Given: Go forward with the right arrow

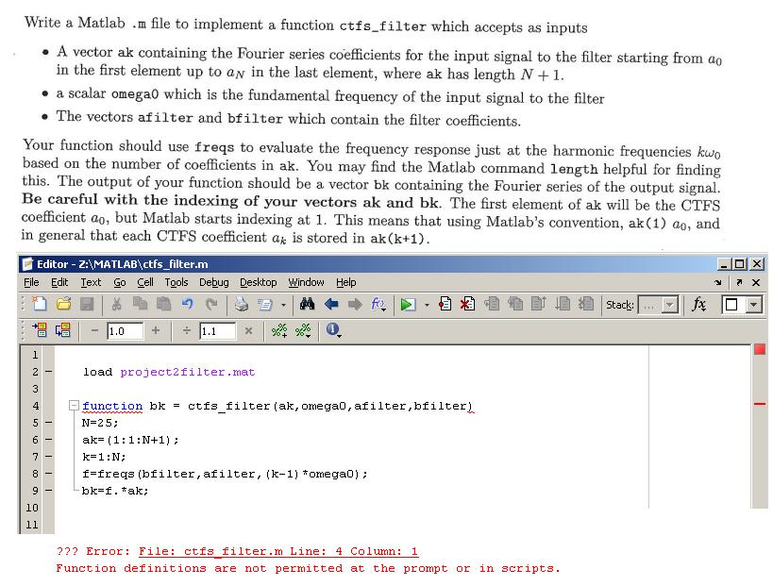Looking at the screenshot, I should 355,304.
